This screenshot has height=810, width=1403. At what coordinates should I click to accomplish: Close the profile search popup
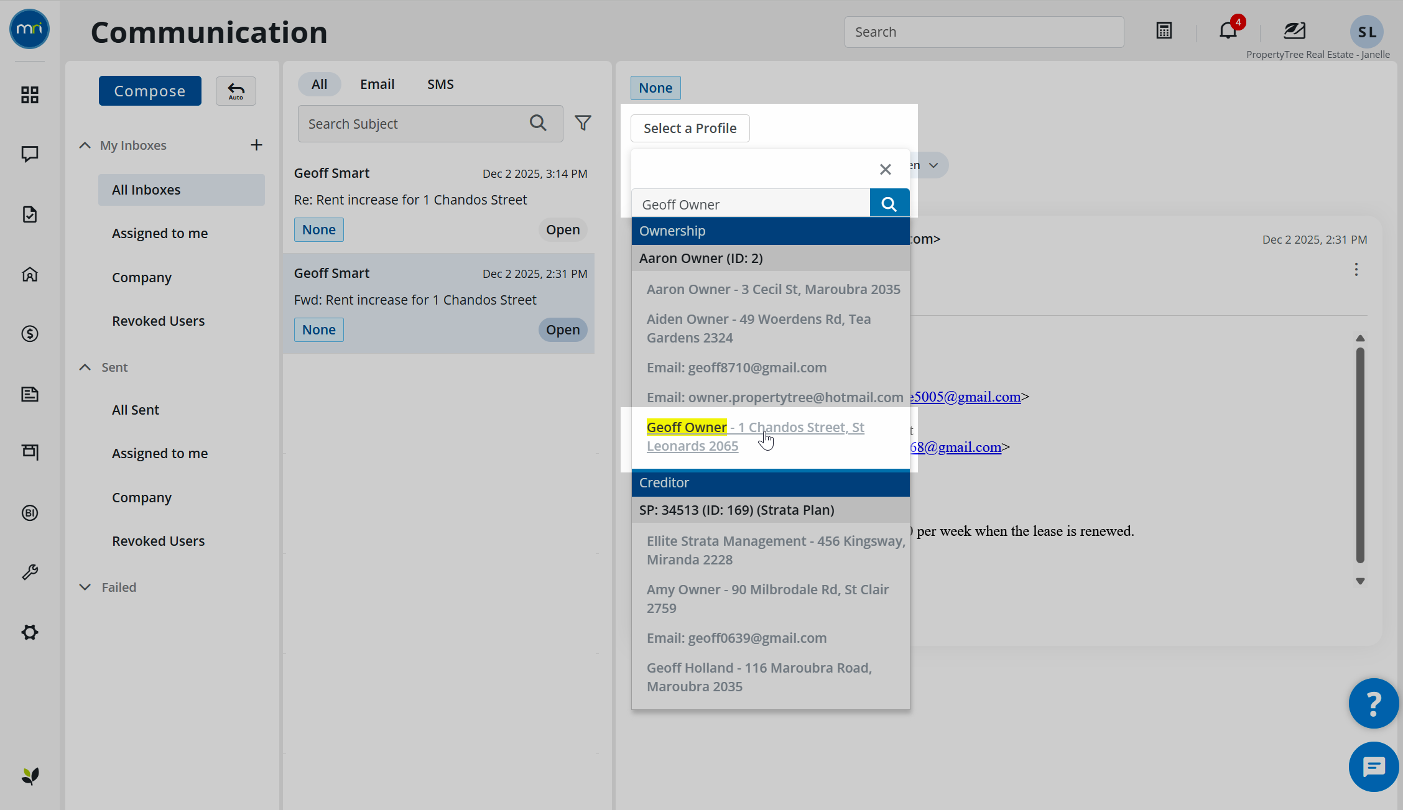coord(886,169)
